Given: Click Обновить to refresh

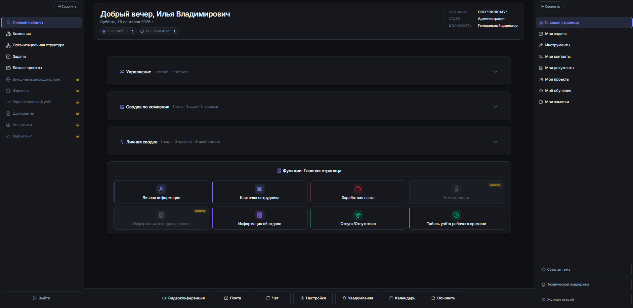Looking at the screenshot, I should [443, 298].
